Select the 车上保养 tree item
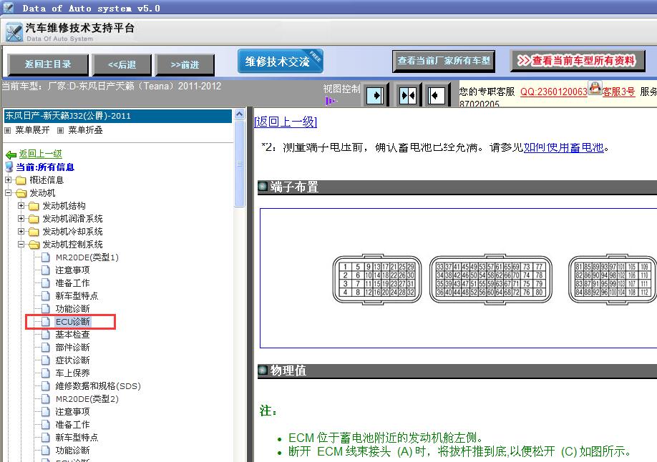657x462 pixels. point(72,373)
